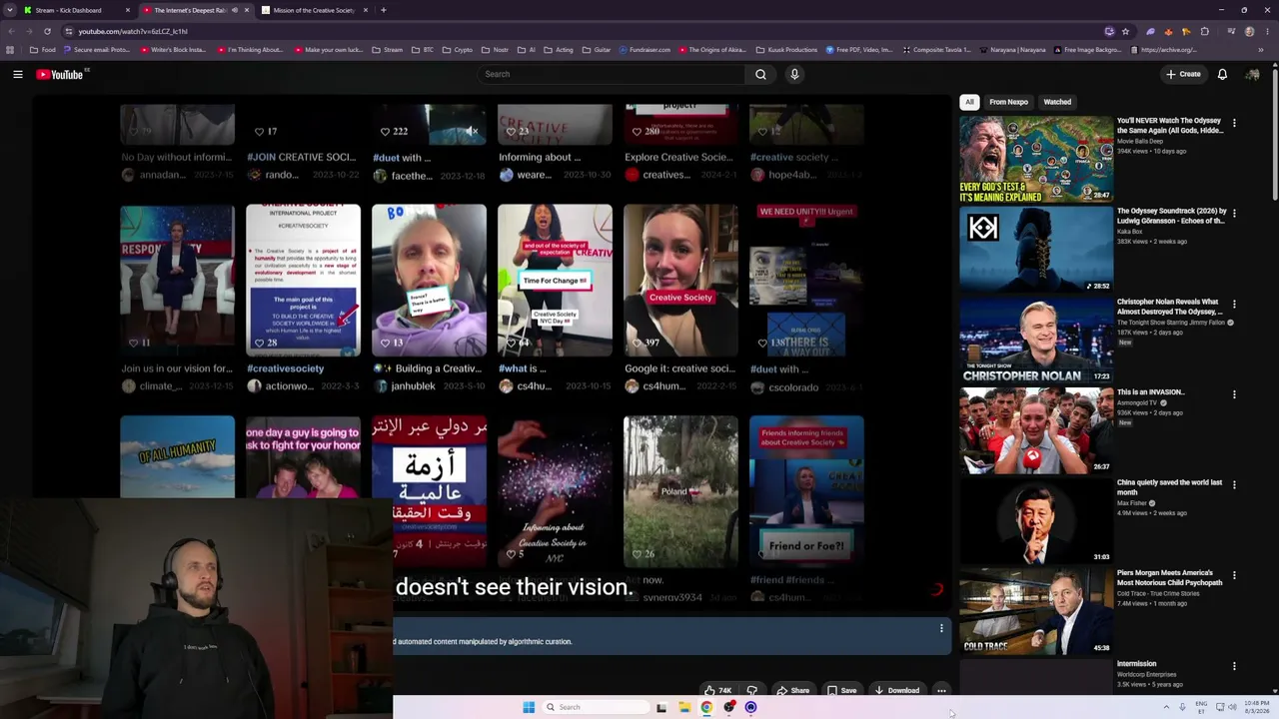Open the YouTube account avatar menu
This screenshot has width=1279, height=719.
point(1252,74)
